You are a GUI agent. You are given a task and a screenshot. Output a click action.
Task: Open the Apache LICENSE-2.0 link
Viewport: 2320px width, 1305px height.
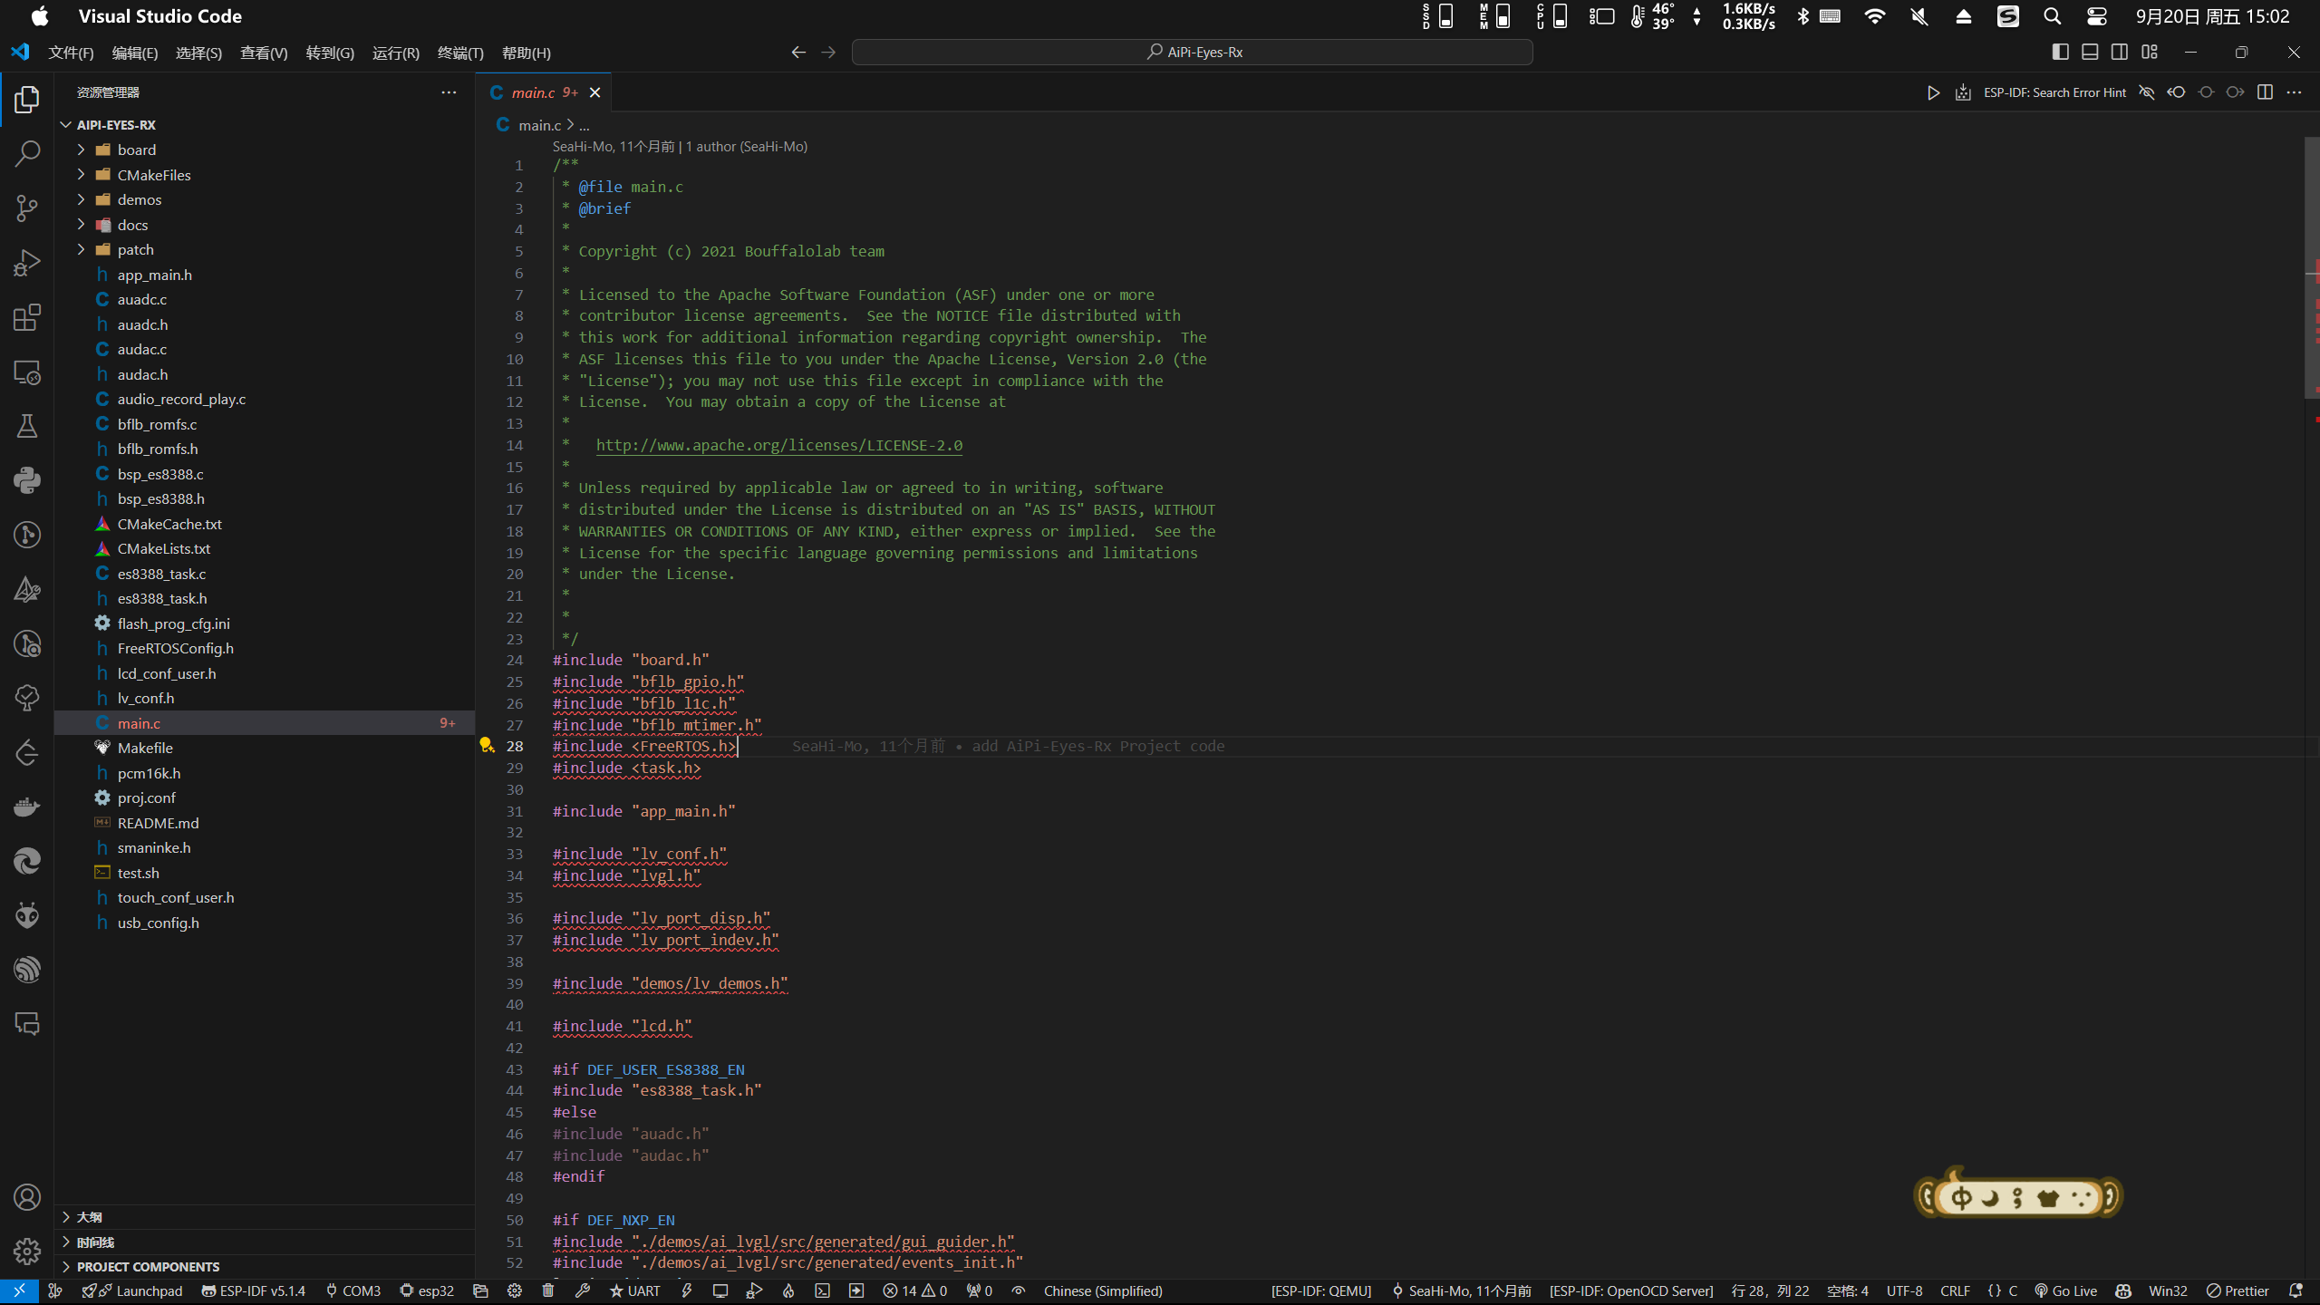(779, 445)
